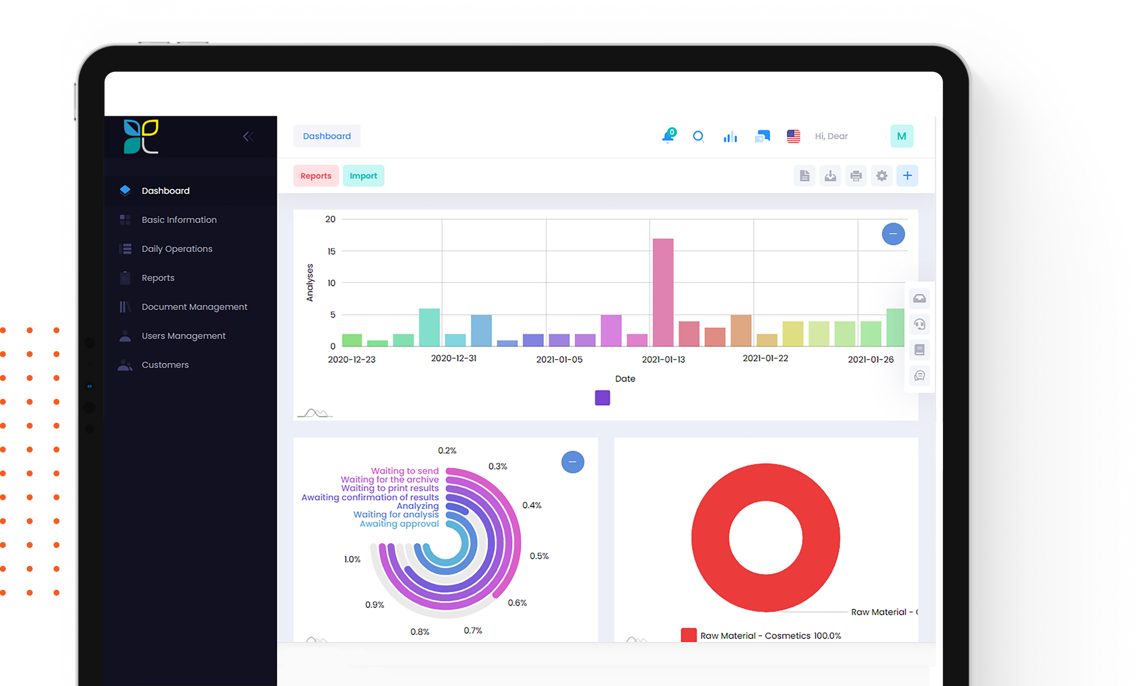Screen dimensions: 1136x686
Task: Click the Reports clipboard icon in sidebar
Action: (x=125, y=278)
